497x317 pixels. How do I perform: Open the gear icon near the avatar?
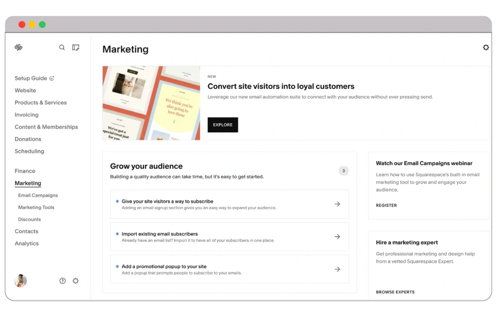pyautogui.click(x=76, y=281)
